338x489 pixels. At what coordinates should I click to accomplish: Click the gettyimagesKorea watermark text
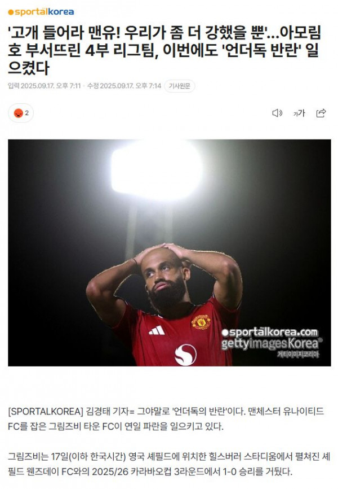click(272, 344)
